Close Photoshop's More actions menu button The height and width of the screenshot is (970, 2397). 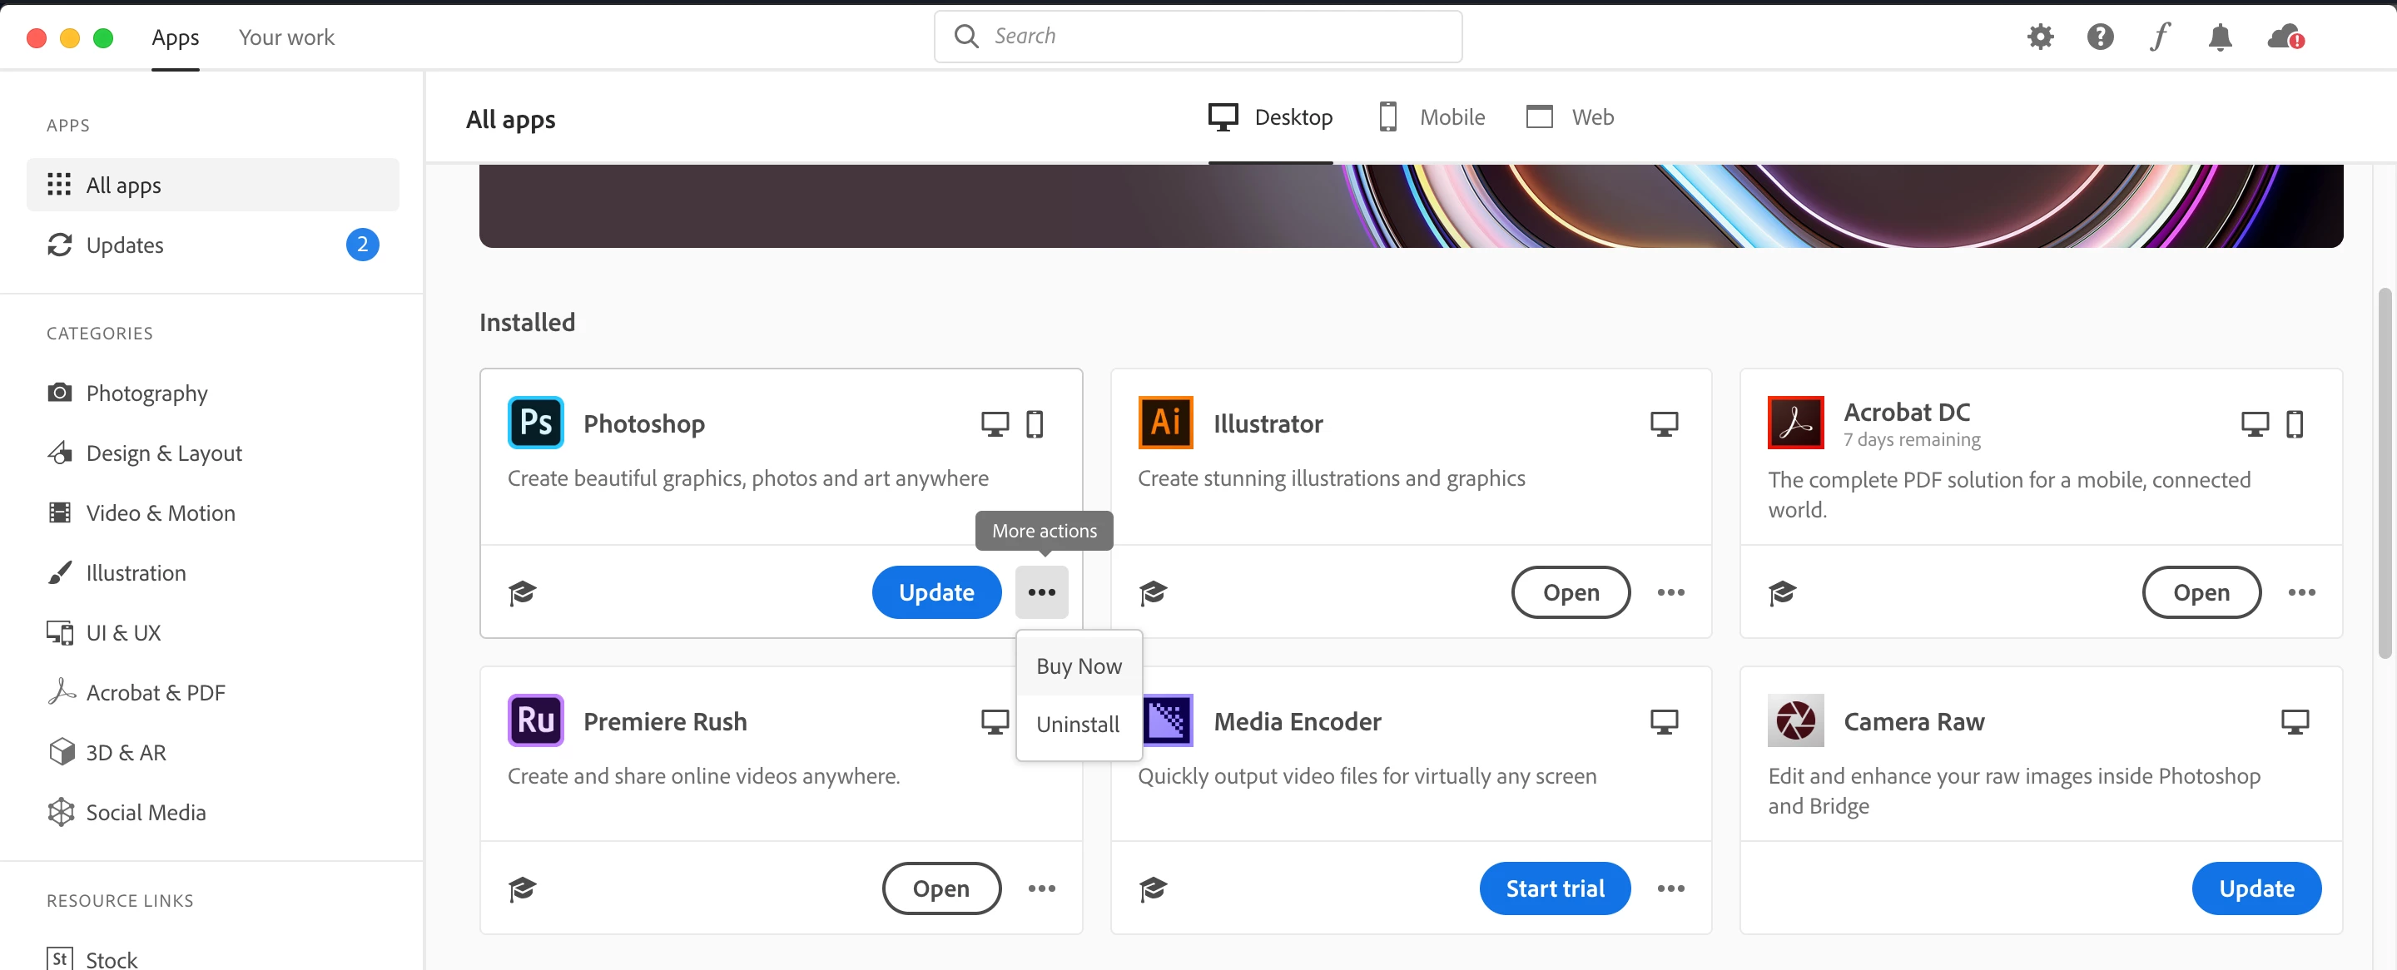click(1041, 592)
